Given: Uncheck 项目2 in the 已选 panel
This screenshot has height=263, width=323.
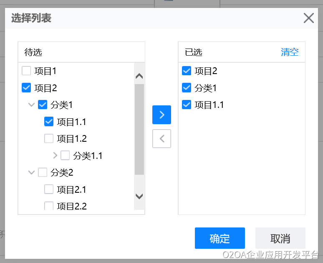Looking at the screenshot, I should pos(187,71).
